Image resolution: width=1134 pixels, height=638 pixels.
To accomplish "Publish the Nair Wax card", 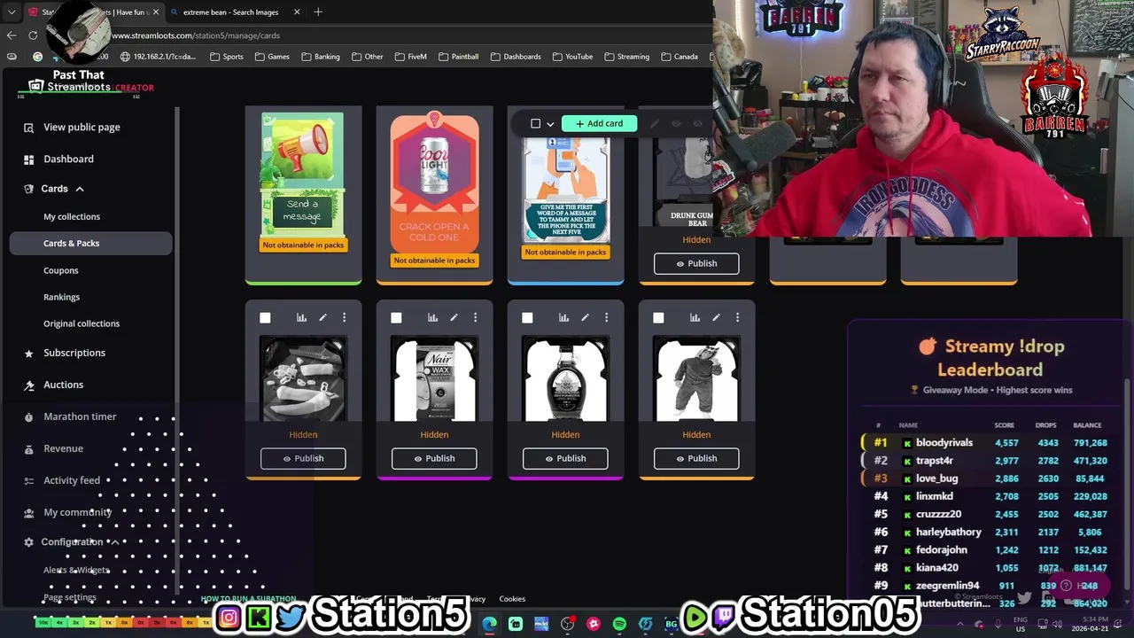I will (434, 458).
